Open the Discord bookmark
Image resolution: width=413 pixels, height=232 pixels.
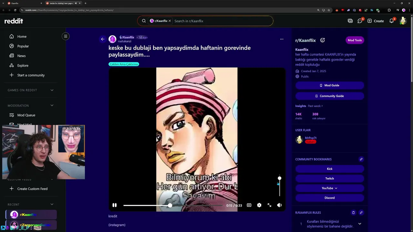[x=329, y=198]
